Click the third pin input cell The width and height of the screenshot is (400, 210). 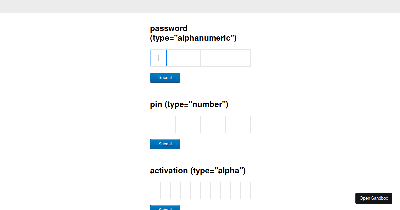click(213, 124)
